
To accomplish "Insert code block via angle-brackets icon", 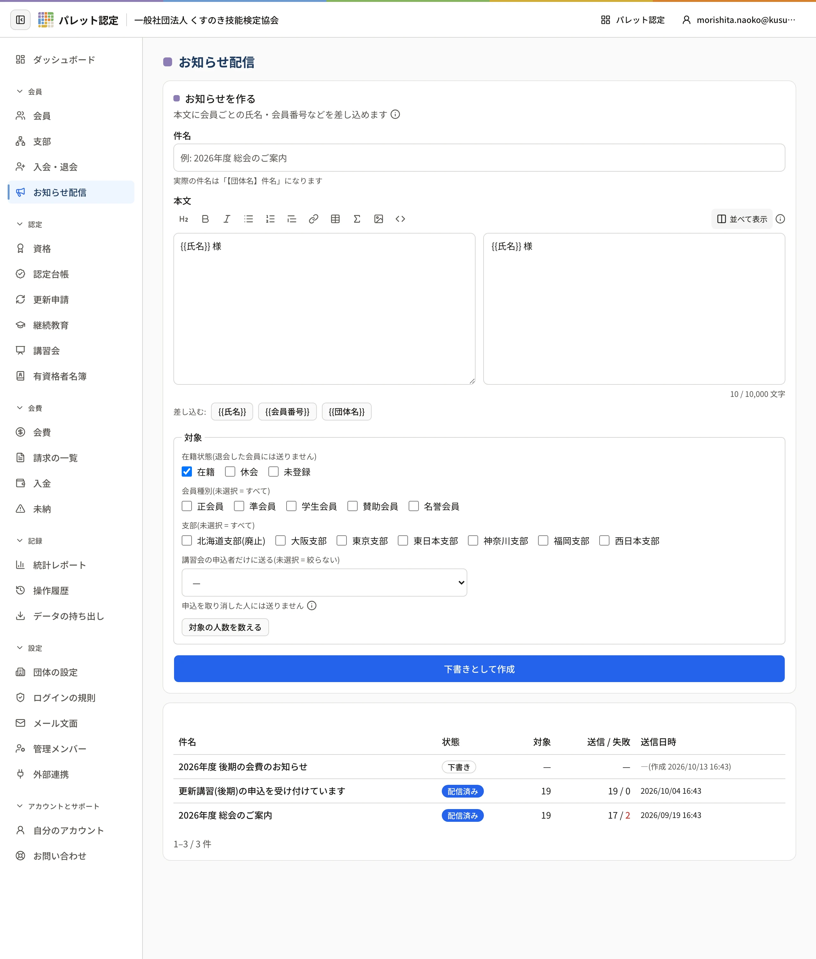I will [x=400, y=219].
